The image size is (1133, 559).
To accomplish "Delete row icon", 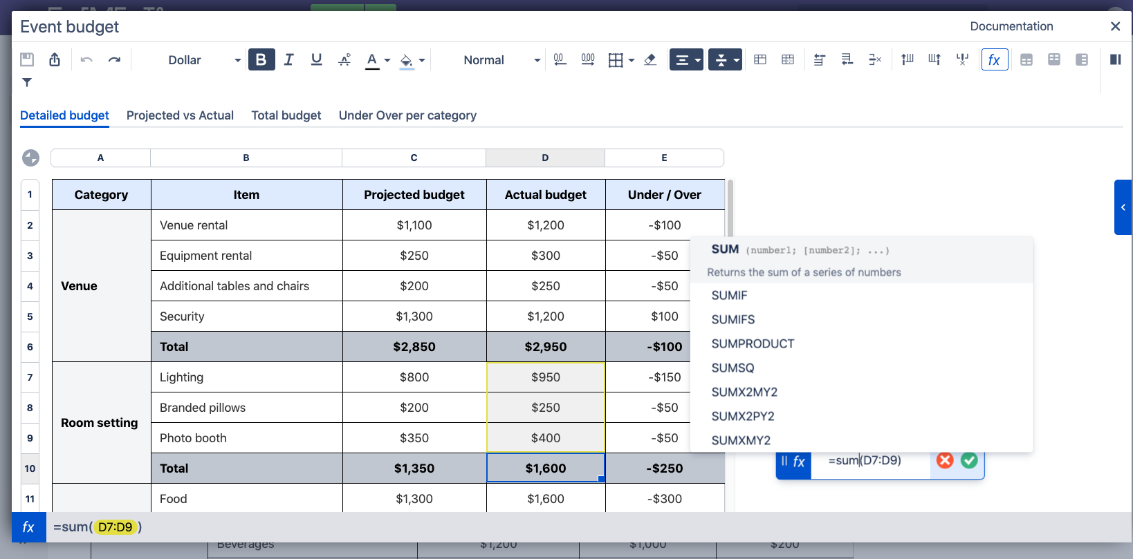I will pyautogui.click(x=875, y=59).
